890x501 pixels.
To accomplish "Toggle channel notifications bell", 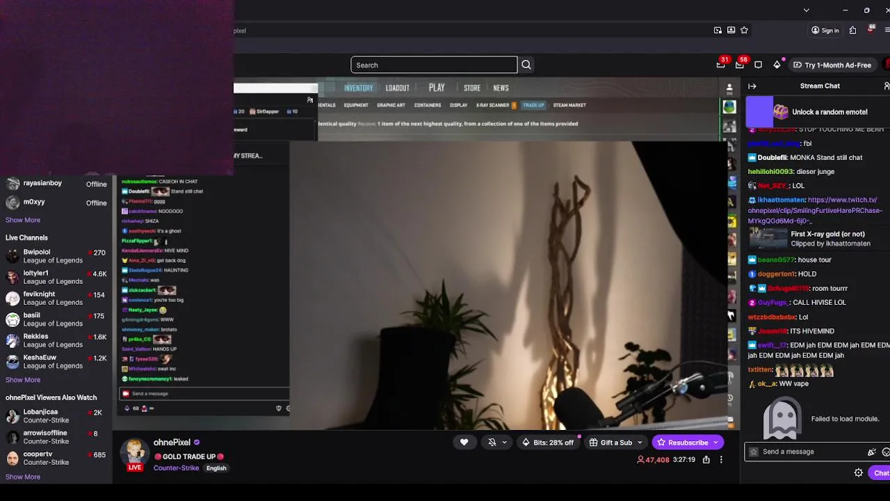I will coord(492,443).
